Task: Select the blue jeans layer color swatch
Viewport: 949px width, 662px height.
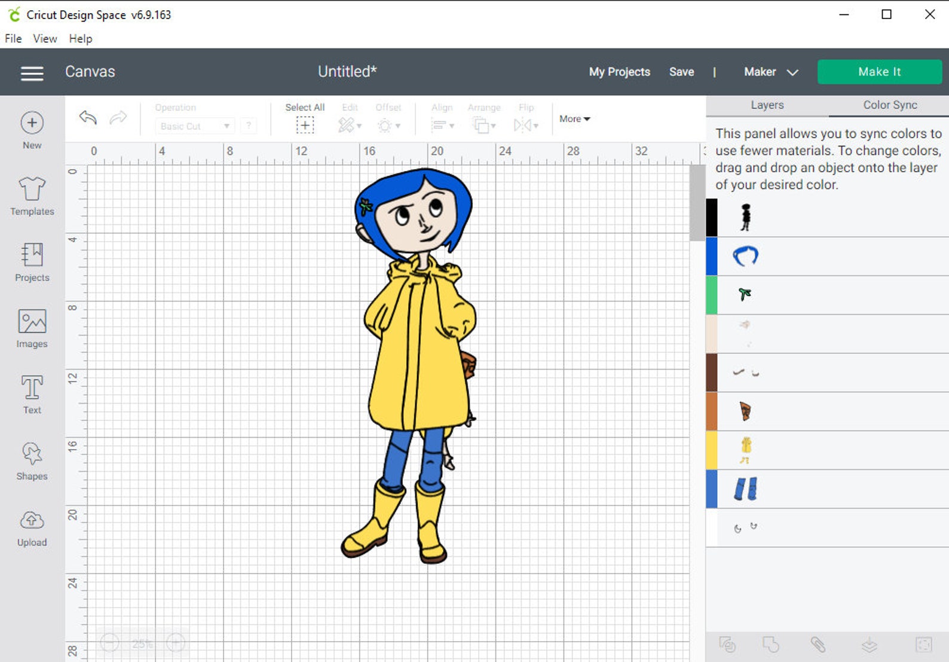Action: coord(712,490)
